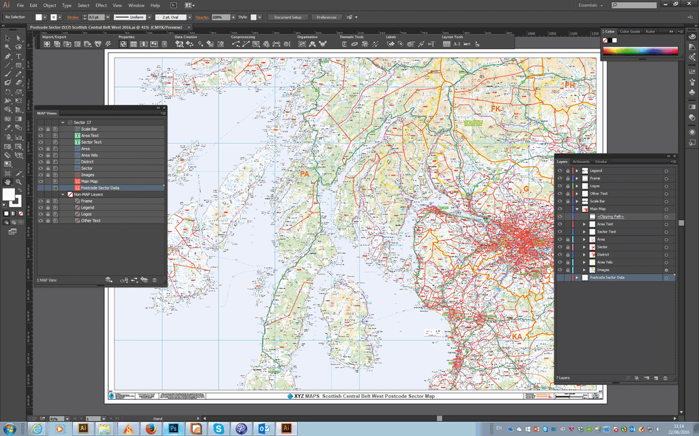699x436 pixels.
Task: Switch to the Color Guide tab
Action: point(630,31)
